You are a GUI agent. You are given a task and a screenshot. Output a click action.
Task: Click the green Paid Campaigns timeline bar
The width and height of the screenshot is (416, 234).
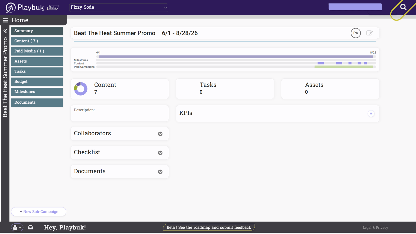344,67
